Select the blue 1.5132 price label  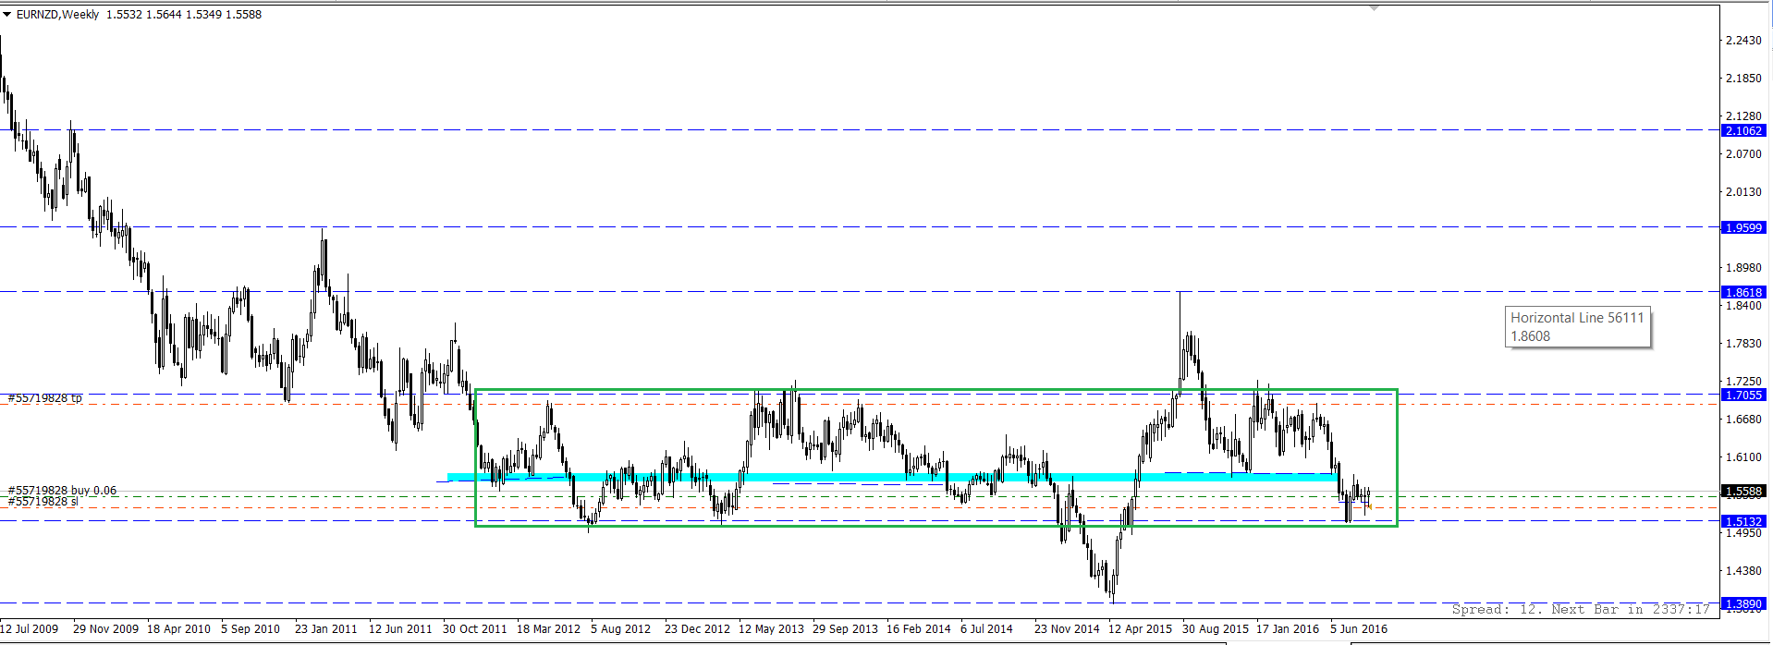click(x=1743, y=521)
